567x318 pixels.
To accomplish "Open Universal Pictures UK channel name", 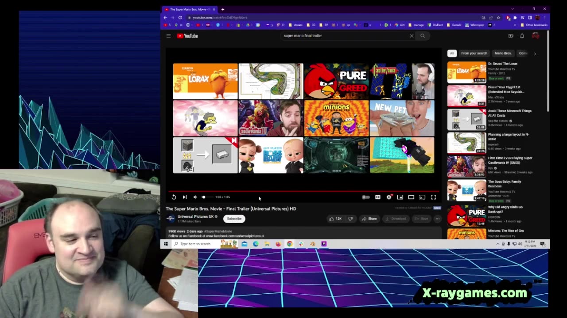I will tap(195, 216).
